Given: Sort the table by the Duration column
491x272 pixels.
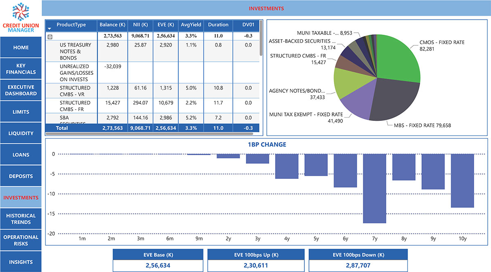Looking at the screenshot, I should [x=218, y=25].
